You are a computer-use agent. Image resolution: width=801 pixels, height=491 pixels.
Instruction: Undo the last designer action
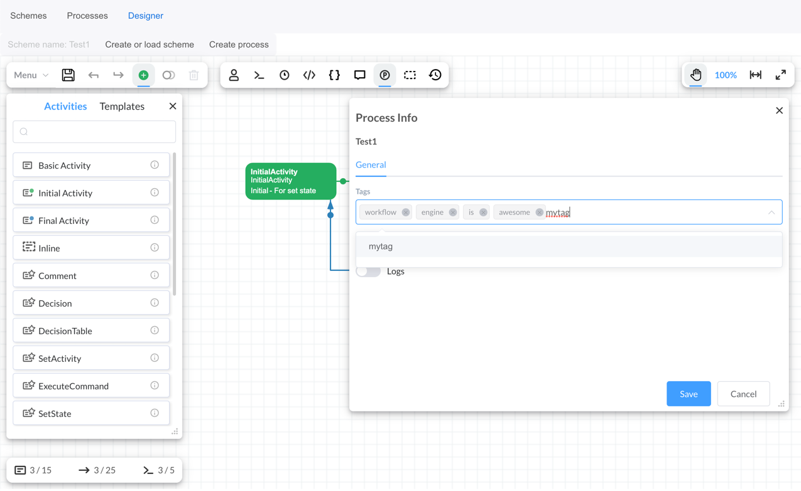(94, 75)
